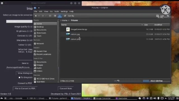Select the nature.png thumbnail

tap(68, 39)
